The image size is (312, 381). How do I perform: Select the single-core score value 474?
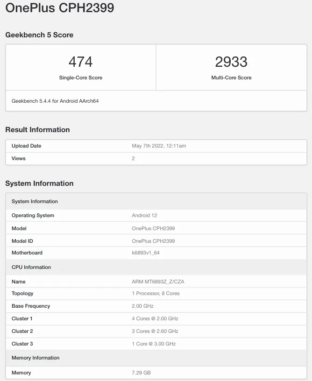click(80, 62)
